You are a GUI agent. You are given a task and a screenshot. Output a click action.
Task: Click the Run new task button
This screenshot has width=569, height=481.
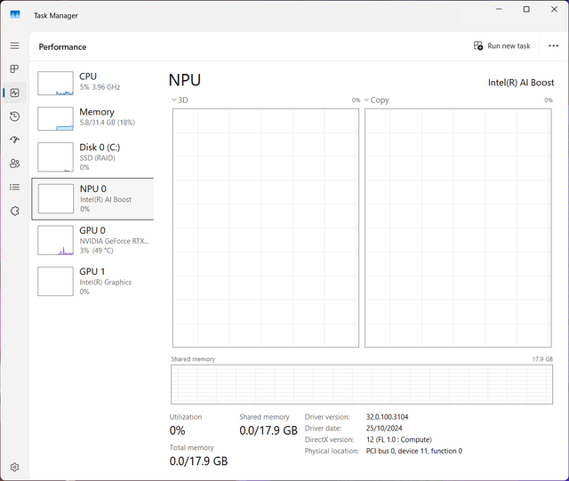pyautogui.click(x=501, y=46)
